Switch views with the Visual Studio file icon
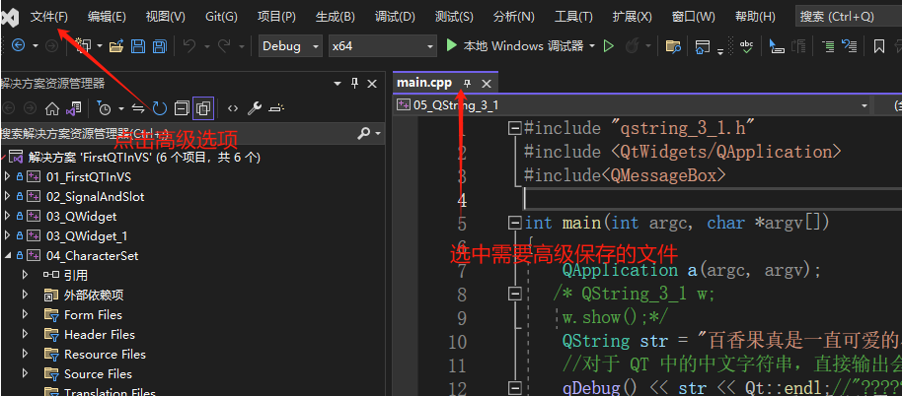902x396 pixels. coord(73,108)
